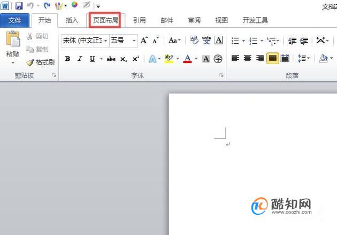Open the 审阅 (Review) tab
This screenshot has height=235, width=337.
pos(194,20)
